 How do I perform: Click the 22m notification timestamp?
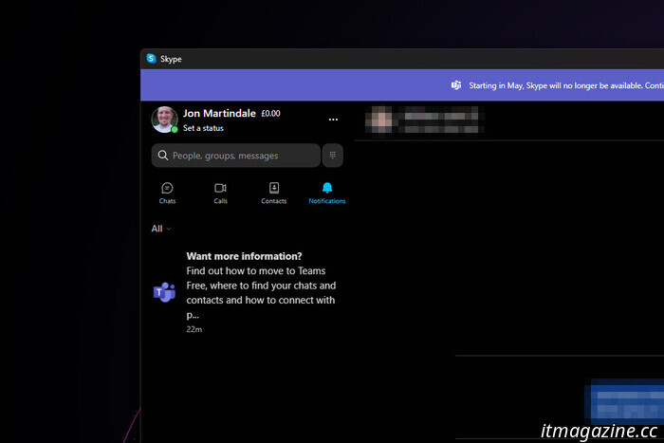[194, 329]
